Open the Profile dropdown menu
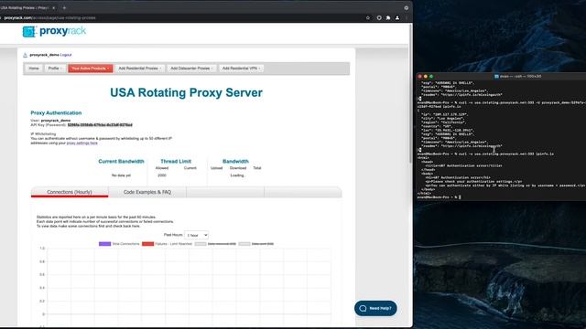The height and width of the screenshot is (329, 586). (x=55, y=69)
